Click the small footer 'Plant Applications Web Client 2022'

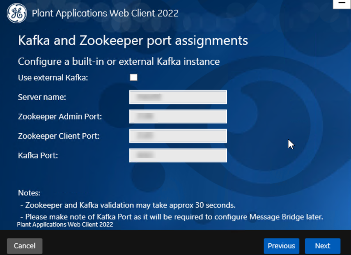(65, 225)
